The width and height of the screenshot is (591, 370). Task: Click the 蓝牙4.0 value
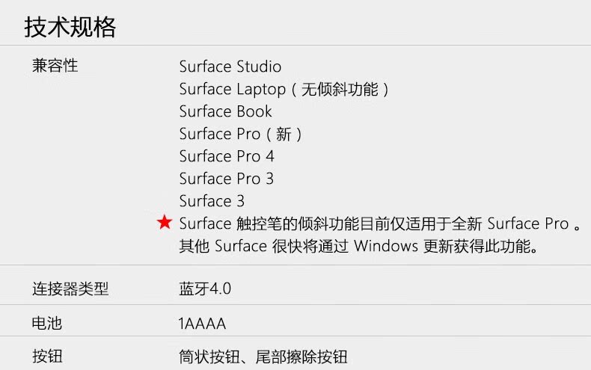tap(205, 289)
